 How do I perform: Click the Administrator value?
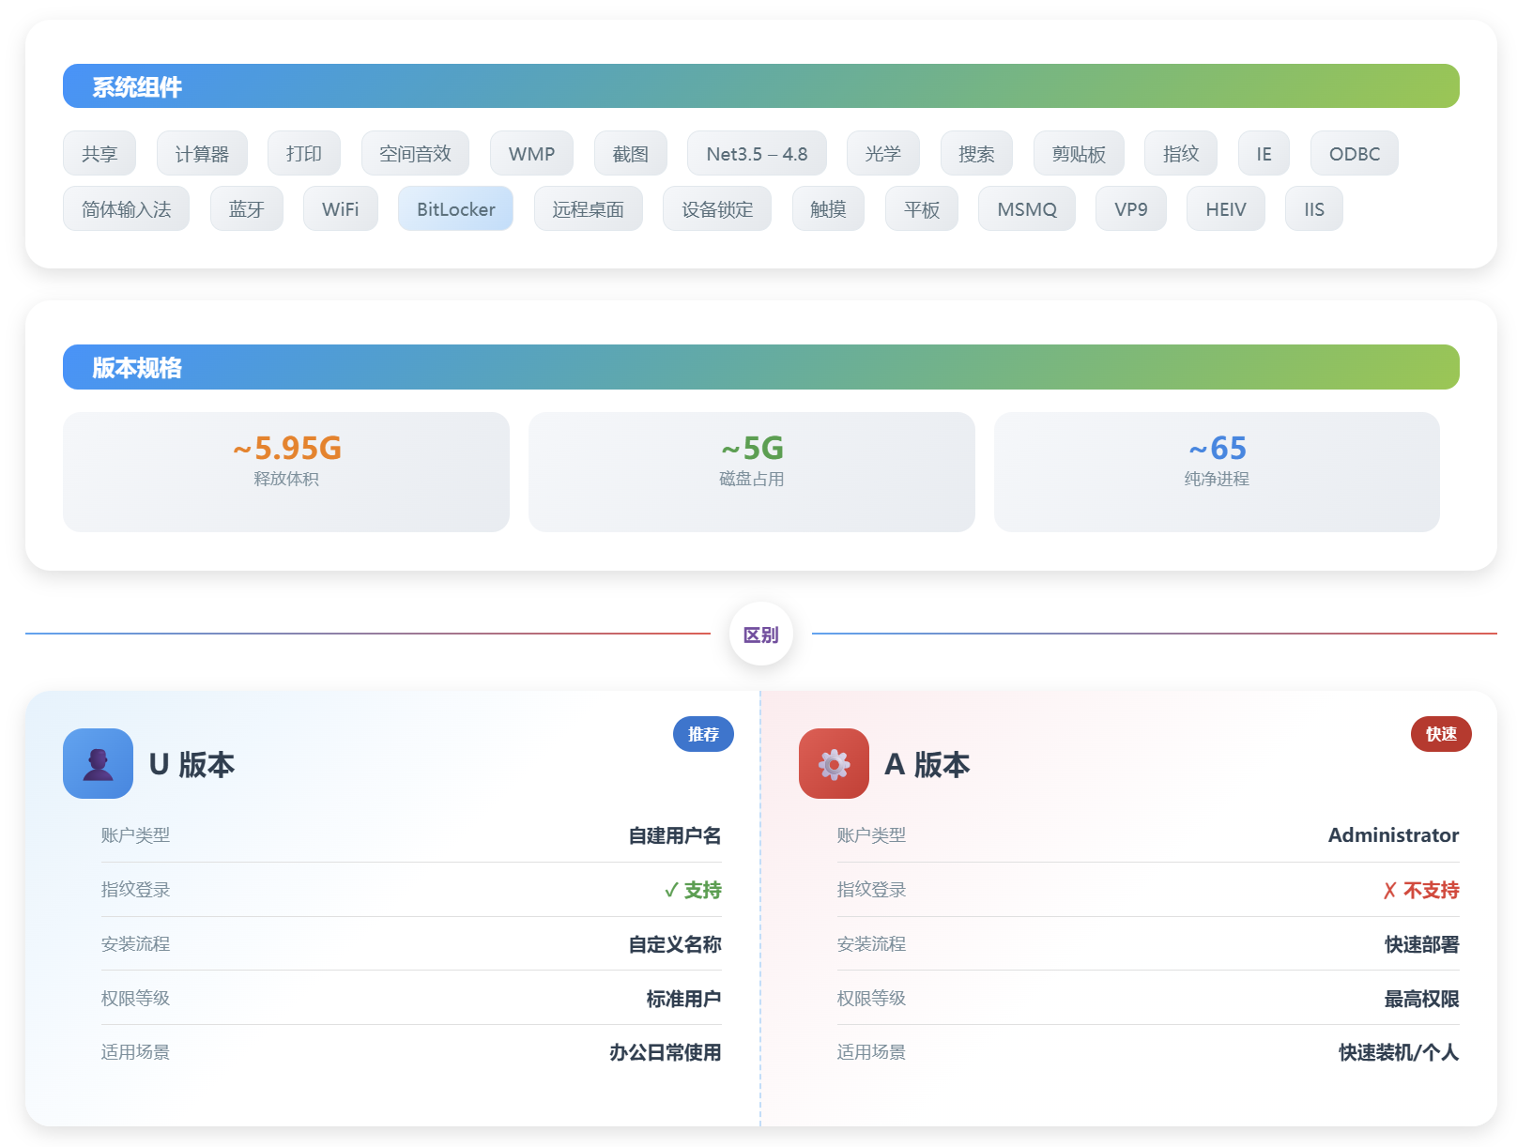coord(1394,835)
